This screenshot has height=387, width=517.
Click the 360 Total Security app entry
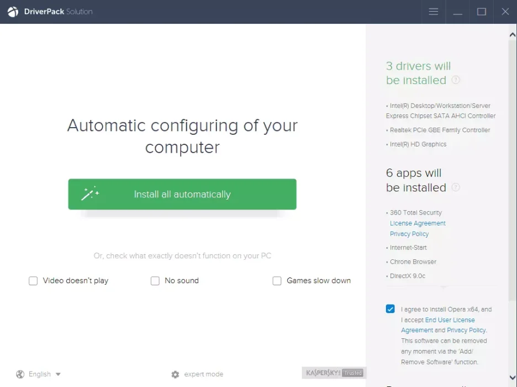[415, 212]
